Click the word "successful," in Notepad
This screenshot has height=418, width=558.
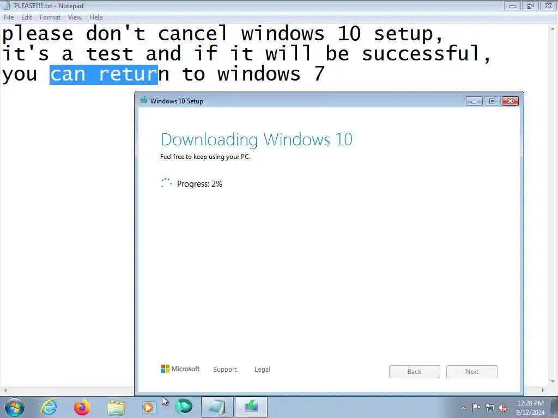pos(426,54)
